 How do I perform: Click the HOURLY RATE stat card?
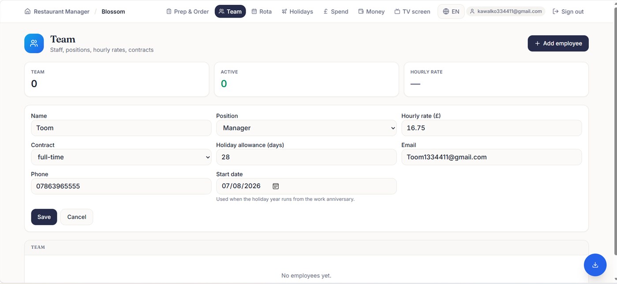click(496, 79)
